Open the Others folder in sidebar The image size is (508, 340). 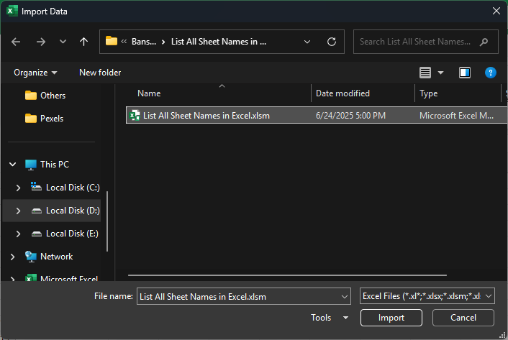click(45, 96)
